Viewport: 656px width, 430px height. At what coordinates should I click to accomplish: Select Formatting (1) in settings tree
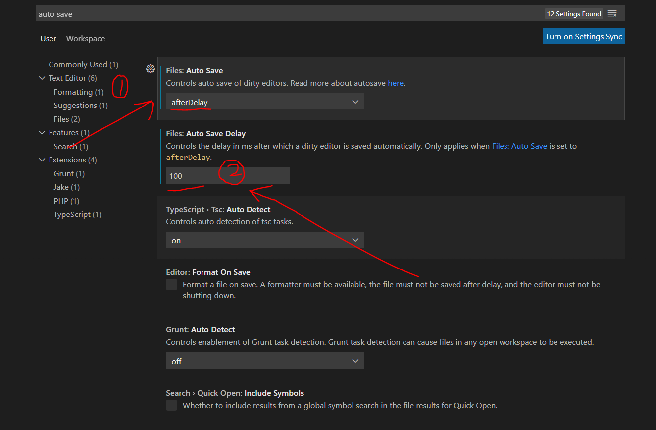[79, 92]
